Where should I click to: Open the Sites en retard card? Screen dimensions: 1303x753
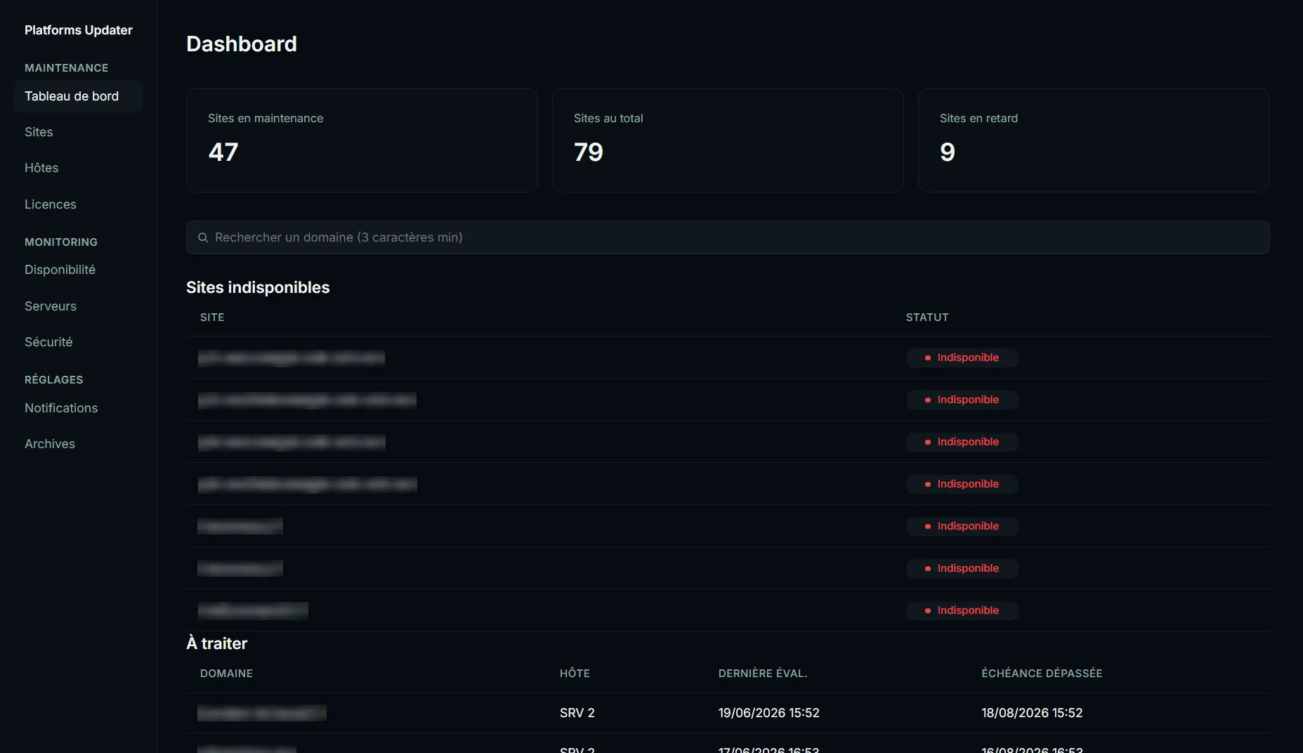tap(1094, 140)
